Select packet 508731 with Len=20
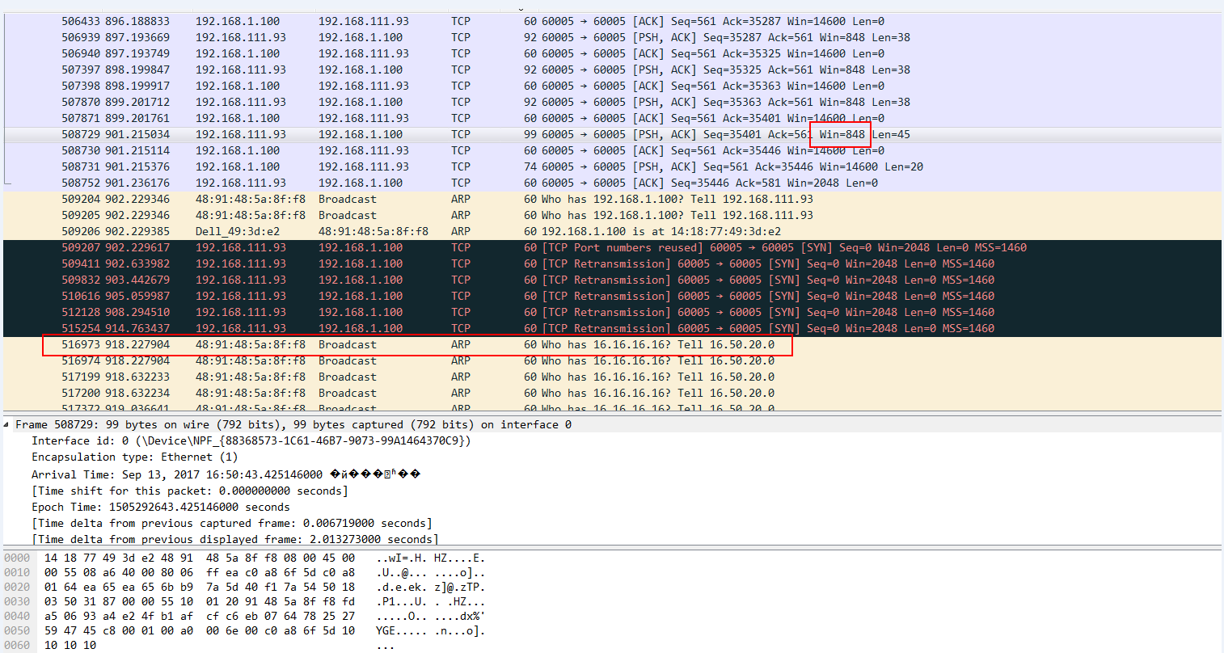The height and width of the screenshot is (653, 1224). pos(612,166)
